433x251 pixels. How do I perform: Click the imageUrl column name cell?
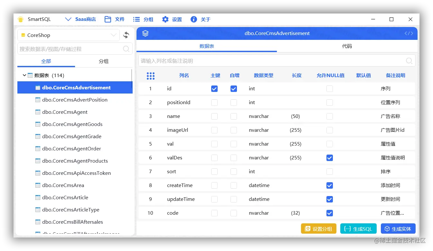(x=177, y=130)
